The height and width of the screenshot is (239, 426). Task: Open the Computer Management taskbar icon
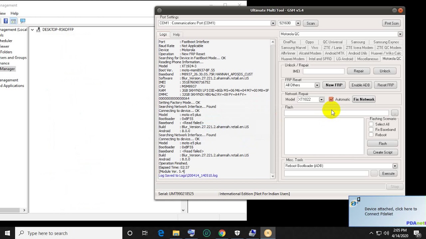click(x=253, y=233)
